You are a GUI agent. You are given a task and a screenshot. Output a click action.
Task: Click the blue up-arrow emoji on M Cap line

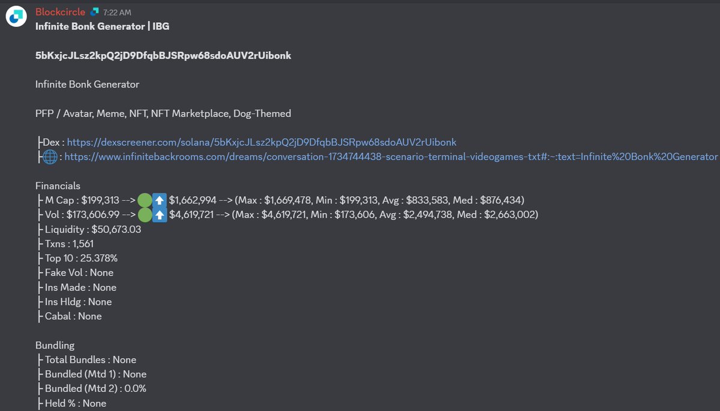159,200
